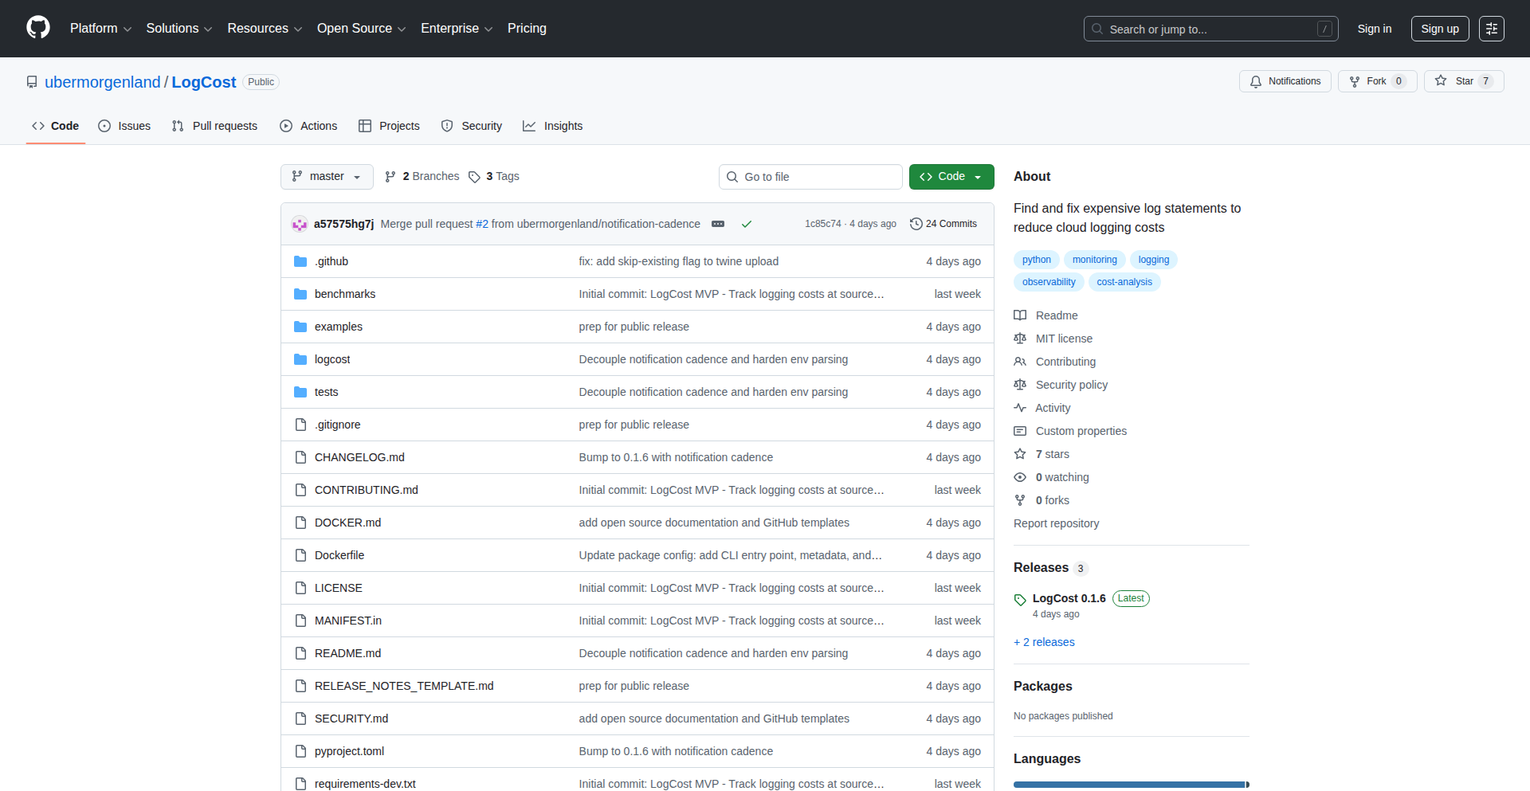Open the tags list via the tag icon
This screenshot has width=1530, height=791.
coord(474,176)
